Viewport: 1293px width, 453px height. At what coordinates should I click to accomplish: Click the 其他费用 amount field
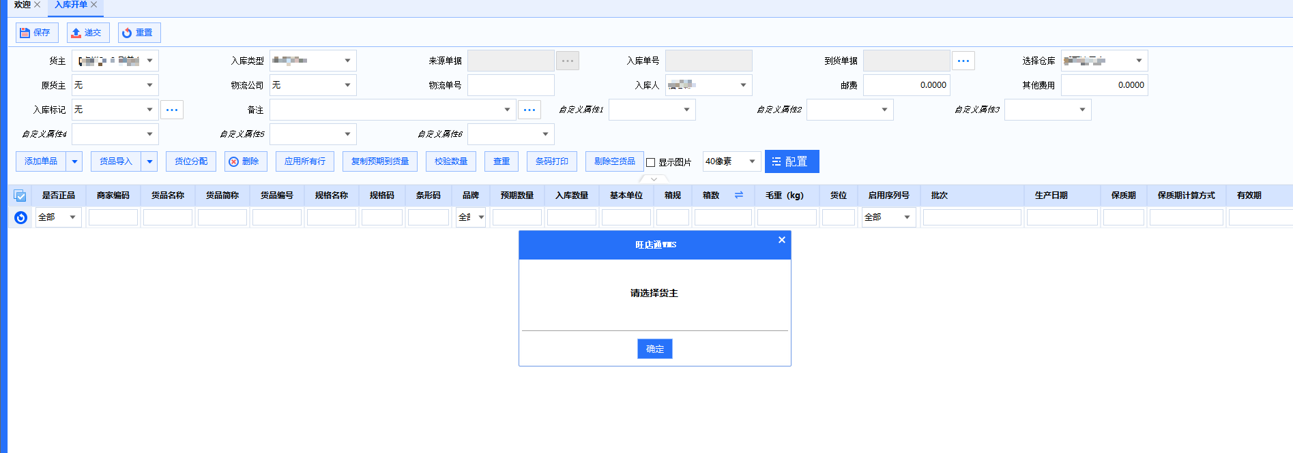pos(1105,85)
